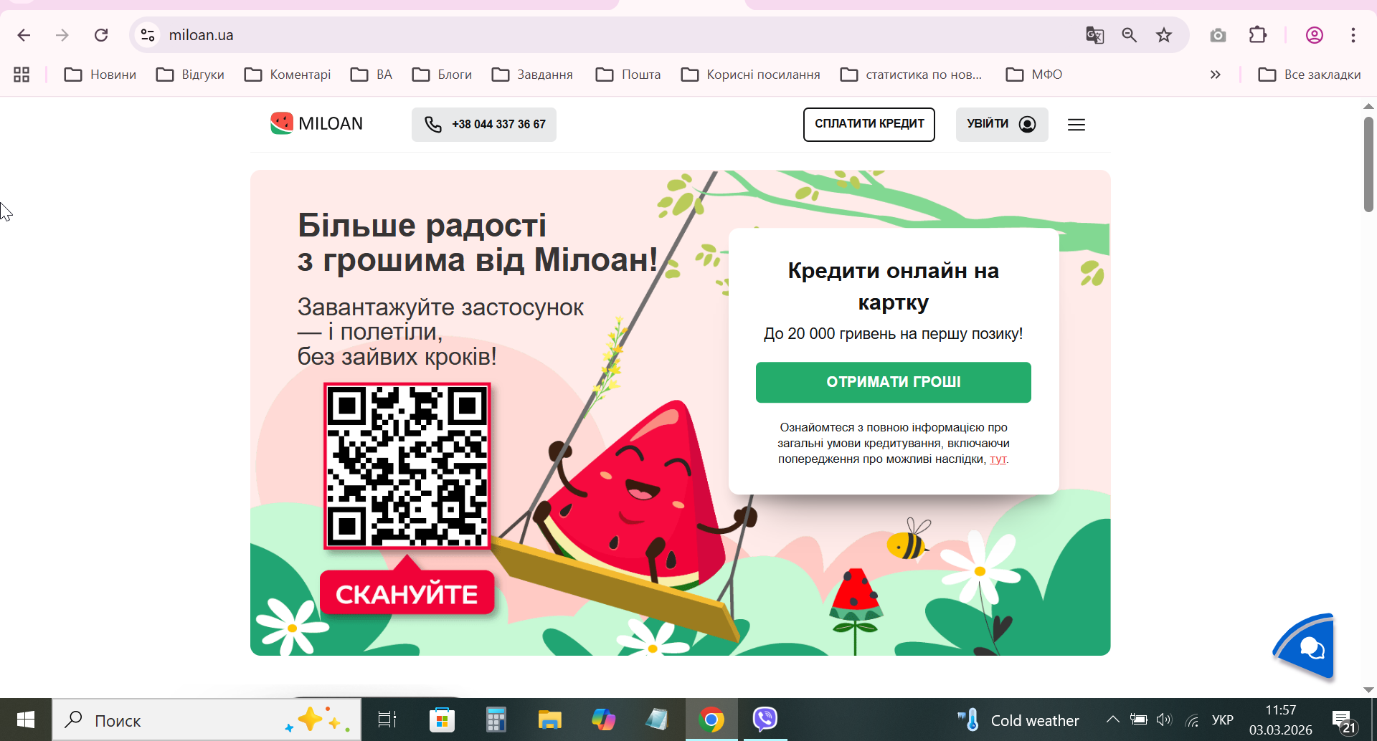Image resolution: width=1377 pixels, height=741 pixels.
Task: Open the Windows Start menu
Action: [x=26, y=720]
